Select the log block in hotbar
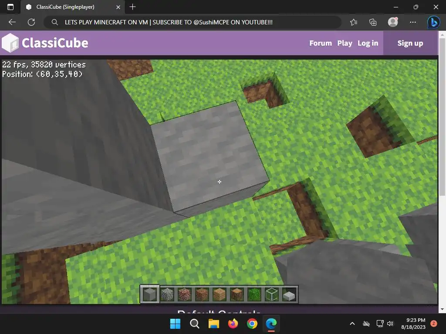The width and height of the screenshot is (446, 334). point(237,294)
